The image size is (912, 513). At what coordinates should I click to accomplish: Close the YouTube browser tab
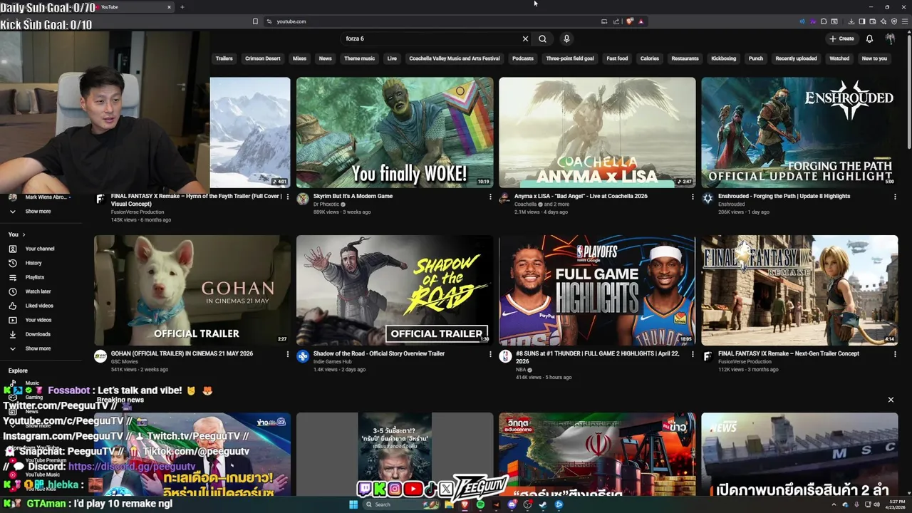tap(169, 7)
